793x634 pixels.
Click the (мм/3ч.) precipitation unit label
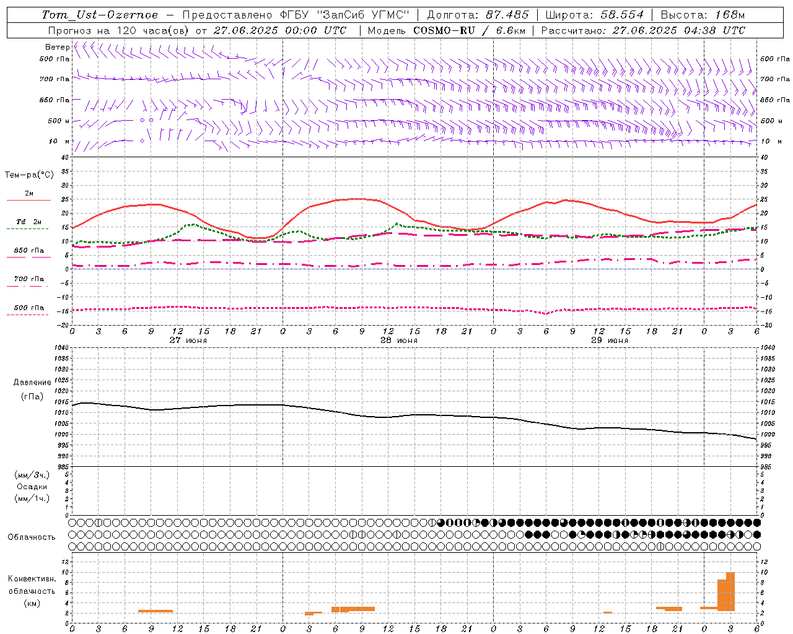pos(32,475)
